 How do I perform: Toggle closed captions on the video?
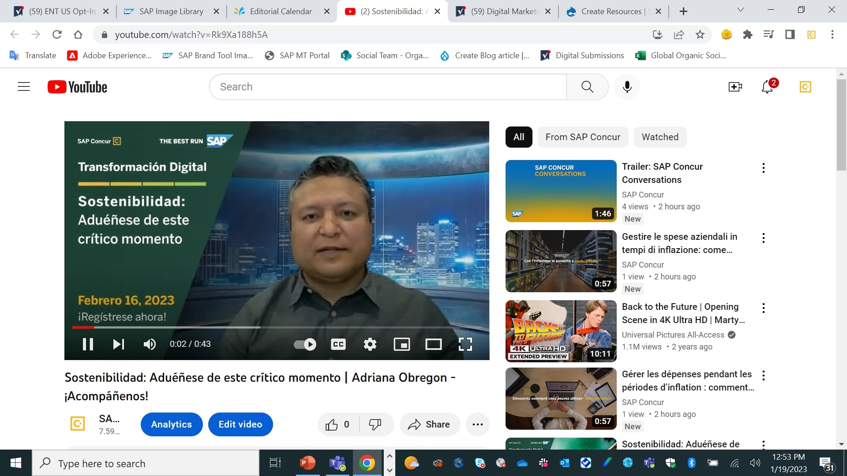click(338, 344)
